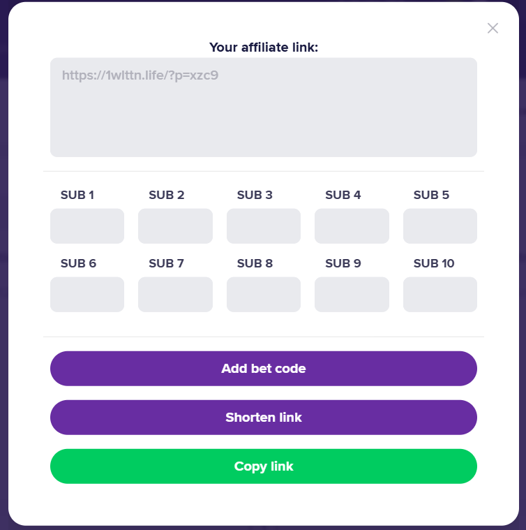Click the SUB 1 label text
Image resolution: width=526 pixels, height=530 pixels.
click(x=77, y=195)
